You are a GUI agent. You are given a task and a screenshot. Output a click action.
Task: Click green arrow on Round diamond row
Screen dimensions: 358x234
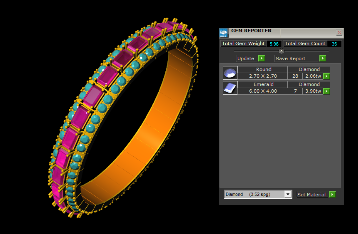pos(326,76)
